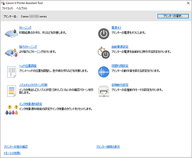Screen dimensions: 192x158
Task: Click the ヘッド位置調整 alignment sheet icon
Action: click(x=11, y=72)
